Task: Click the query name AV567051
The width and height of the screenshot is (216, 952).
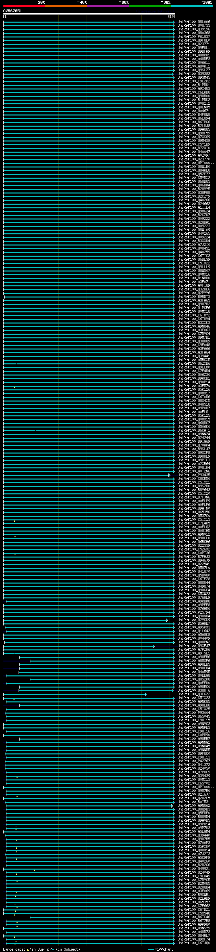Action: (12, 11)
